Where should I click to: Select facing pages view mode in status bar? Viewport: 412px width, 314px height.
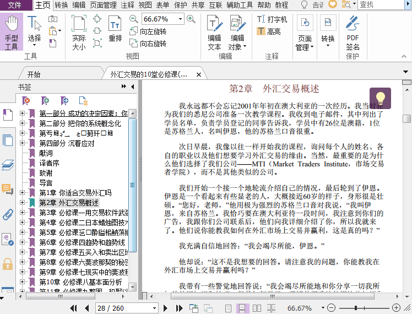(x=257, y=308)
